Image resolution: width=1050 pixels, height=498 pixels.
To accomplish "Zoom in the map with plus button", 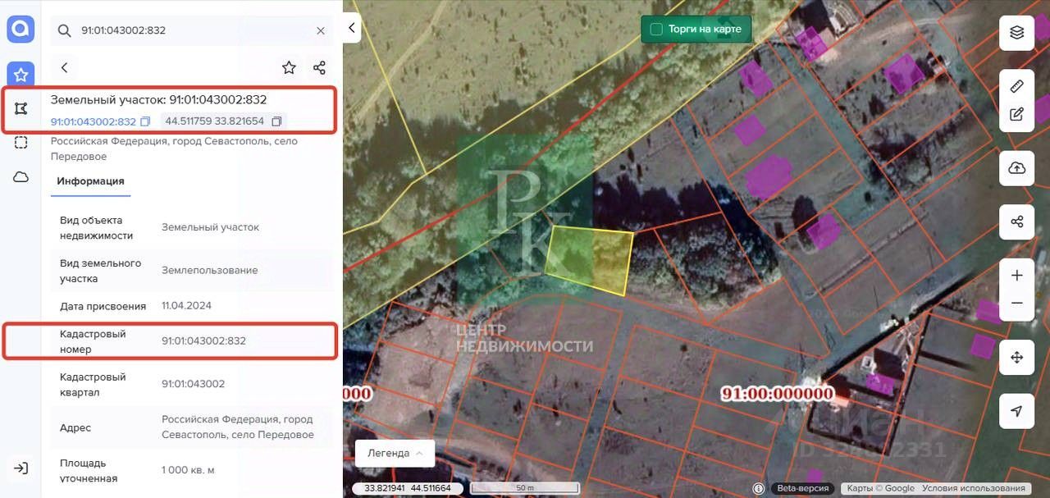I will 1016,276.
